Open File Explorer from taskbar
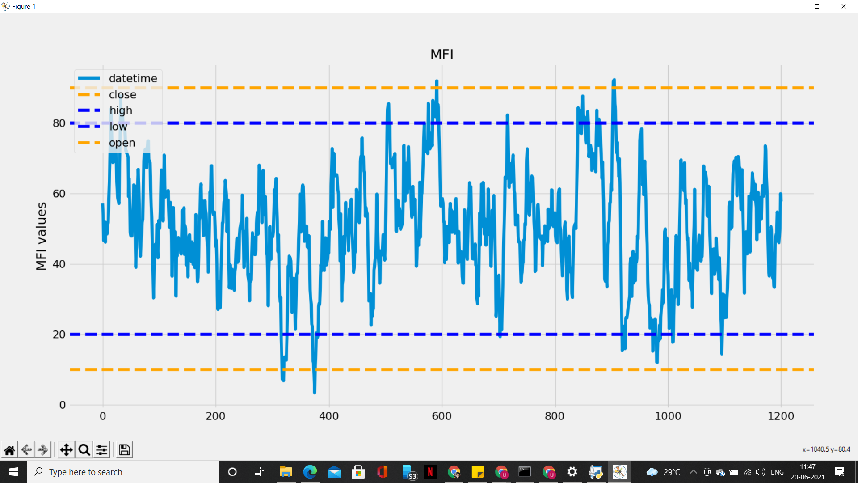Viewport: 858px width, 483px height. pos(286,472)
